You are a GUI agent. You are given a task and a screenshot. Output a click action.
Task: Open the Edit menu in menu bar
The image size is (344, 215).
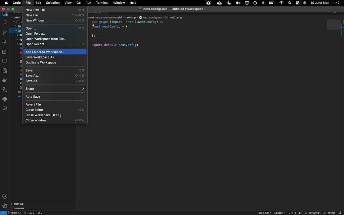[38, 3]
